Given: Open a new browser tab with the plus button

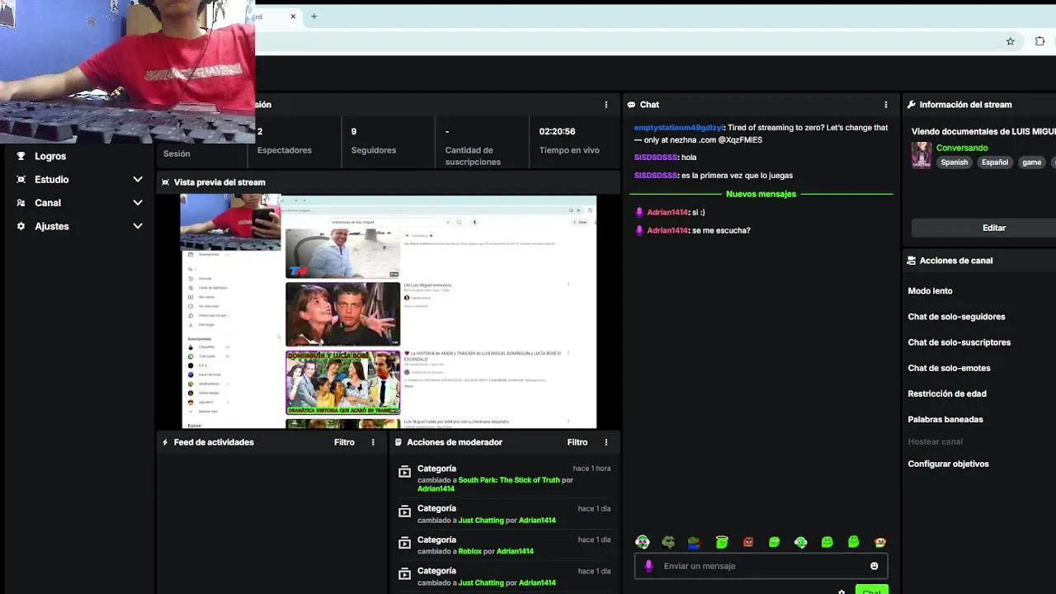Looking at the screenshot, I should point(313,16).
